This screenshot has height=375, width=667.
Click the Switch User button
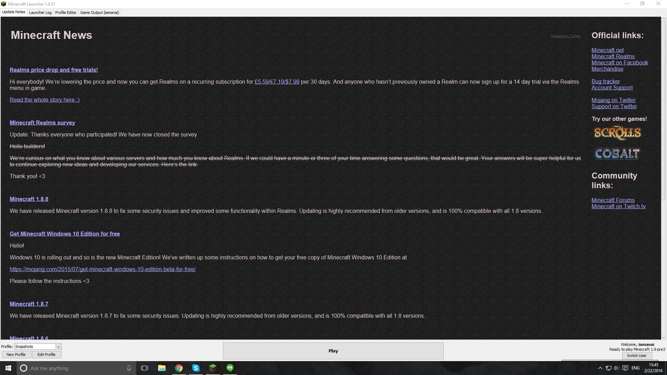pos(636,356)
